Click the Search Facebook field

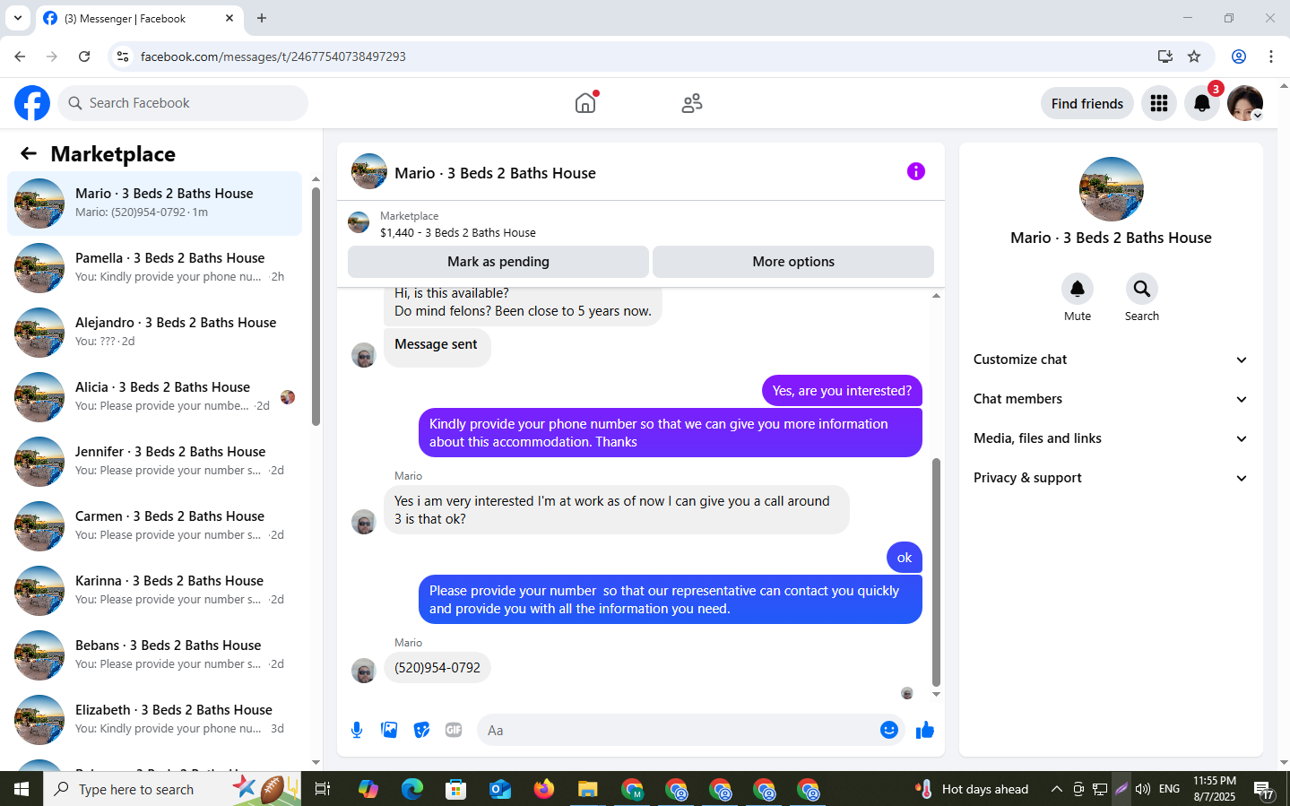(x=183, y=103)
